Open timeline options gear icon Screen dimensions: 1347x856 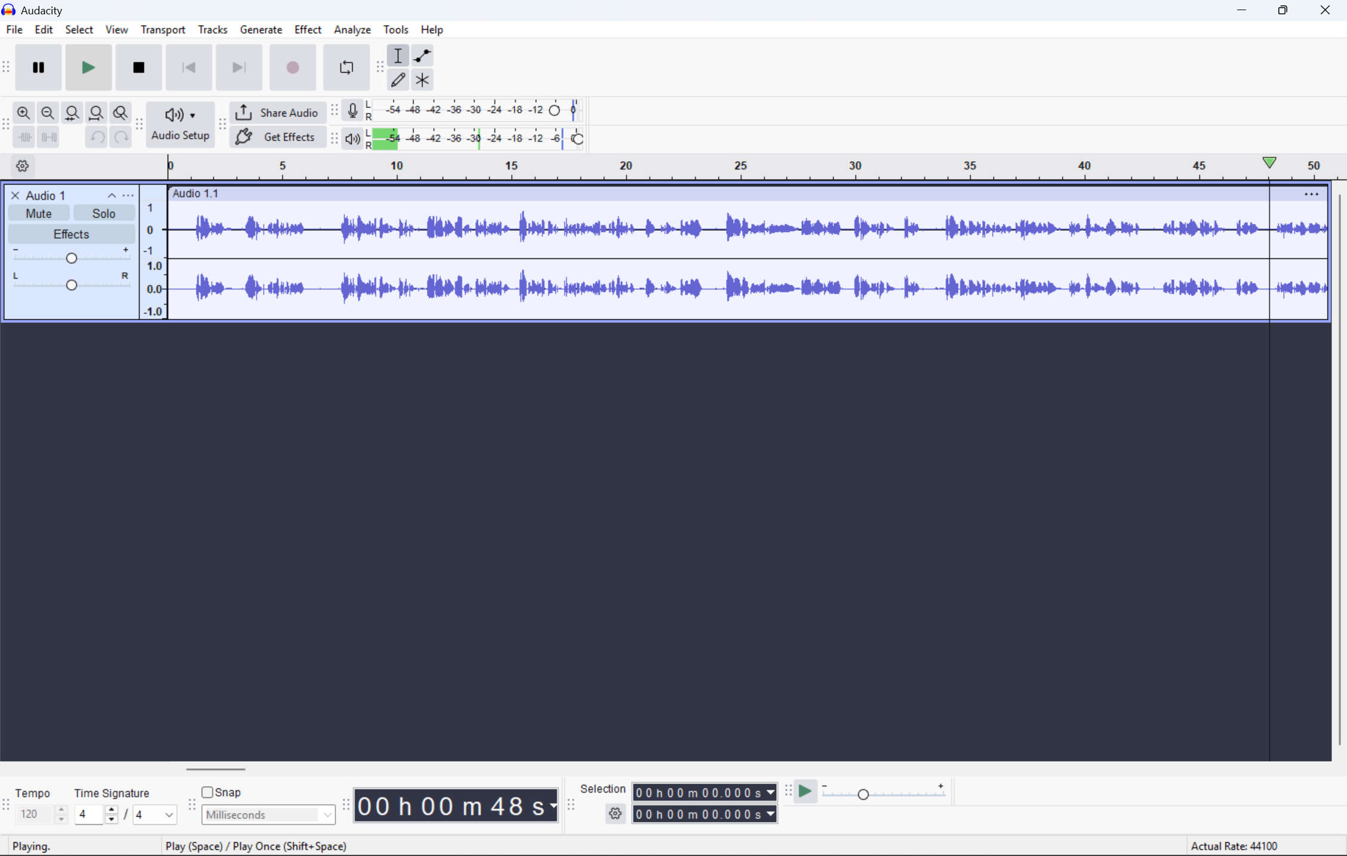22,166
